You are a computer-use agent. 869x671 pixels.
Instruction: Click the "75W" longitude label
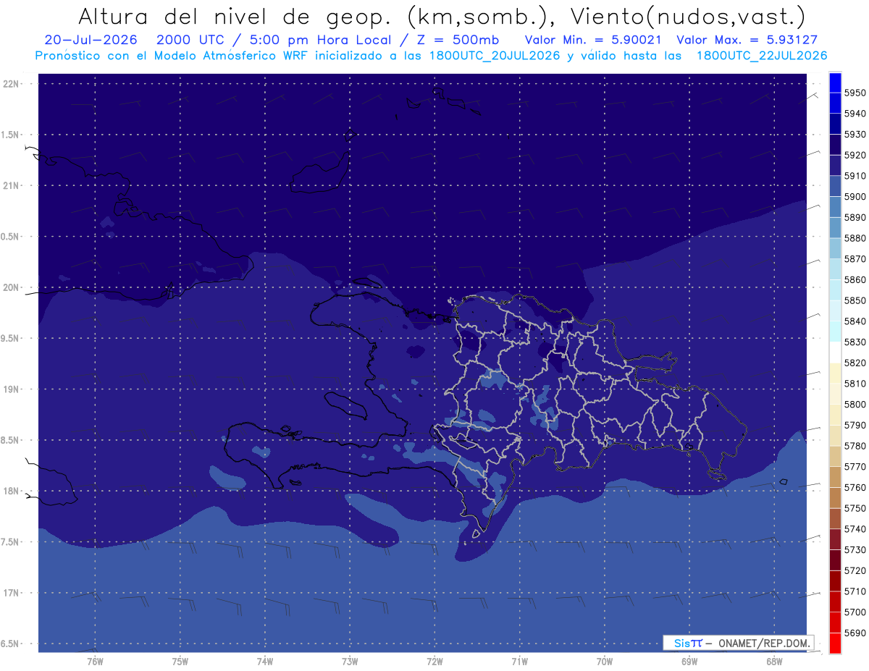(x=180, y=662)
